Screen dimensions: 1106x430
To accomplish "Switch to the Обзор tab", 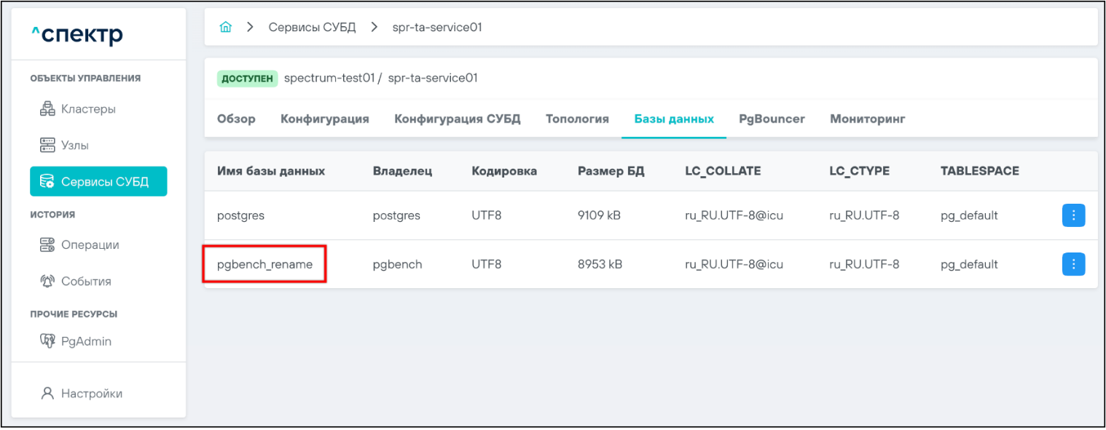I will [236, 119].
